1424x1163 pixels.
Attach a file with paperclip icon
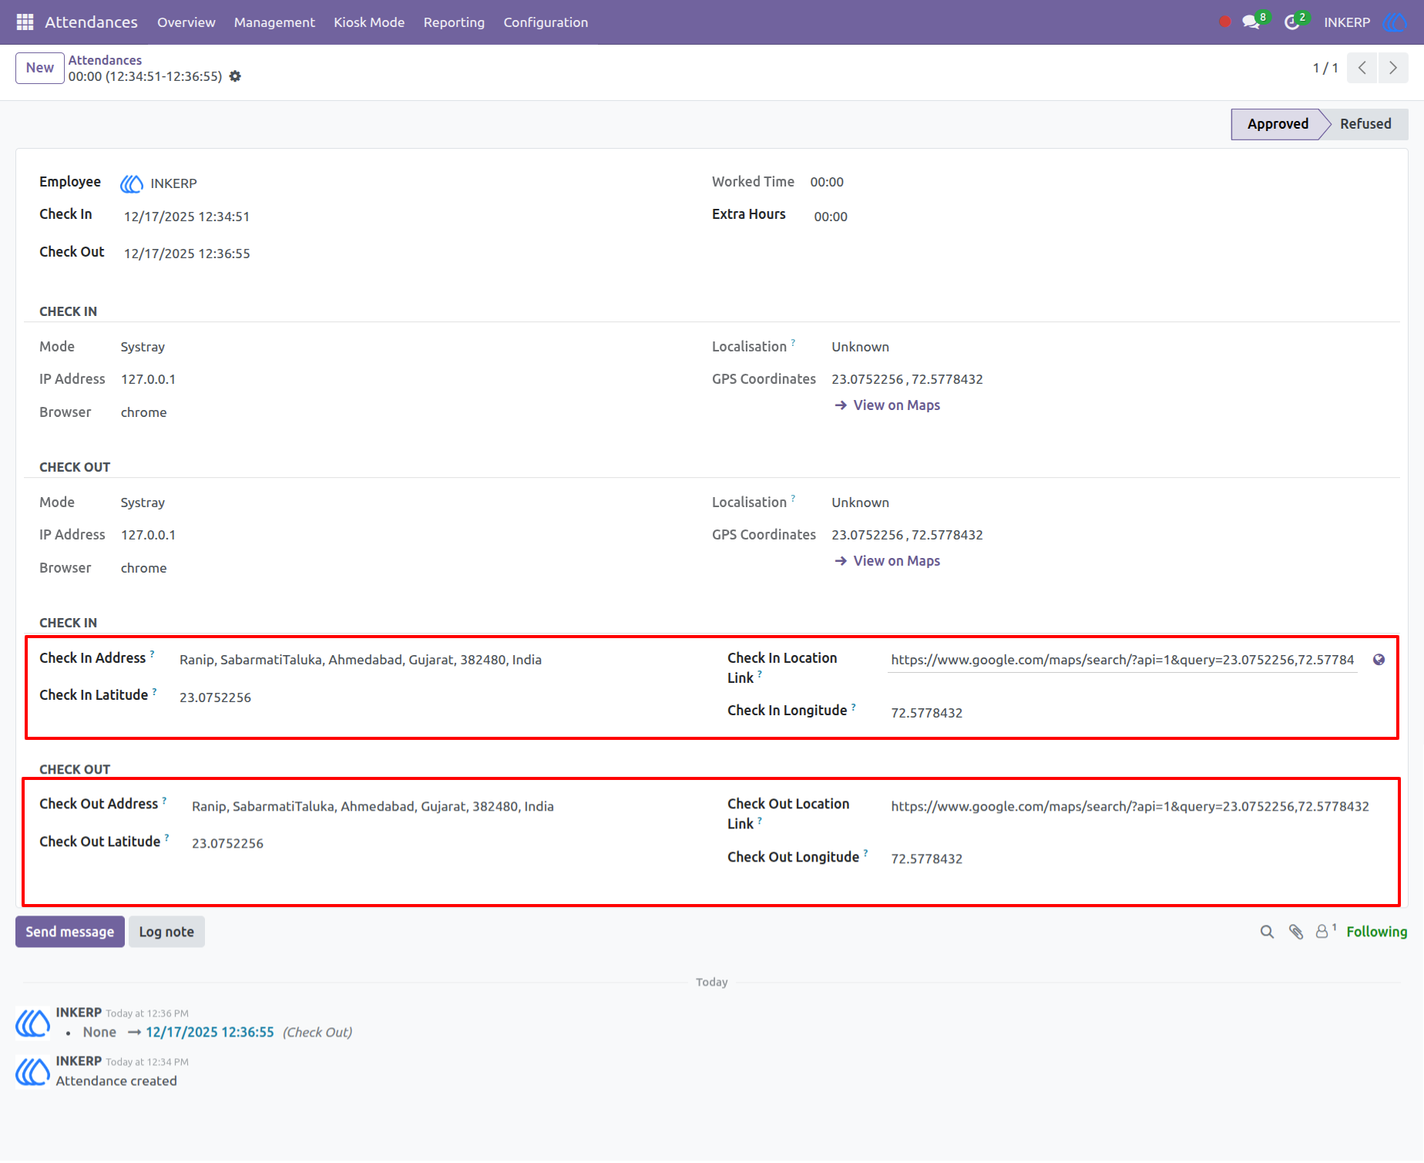tap(1296, 933)
